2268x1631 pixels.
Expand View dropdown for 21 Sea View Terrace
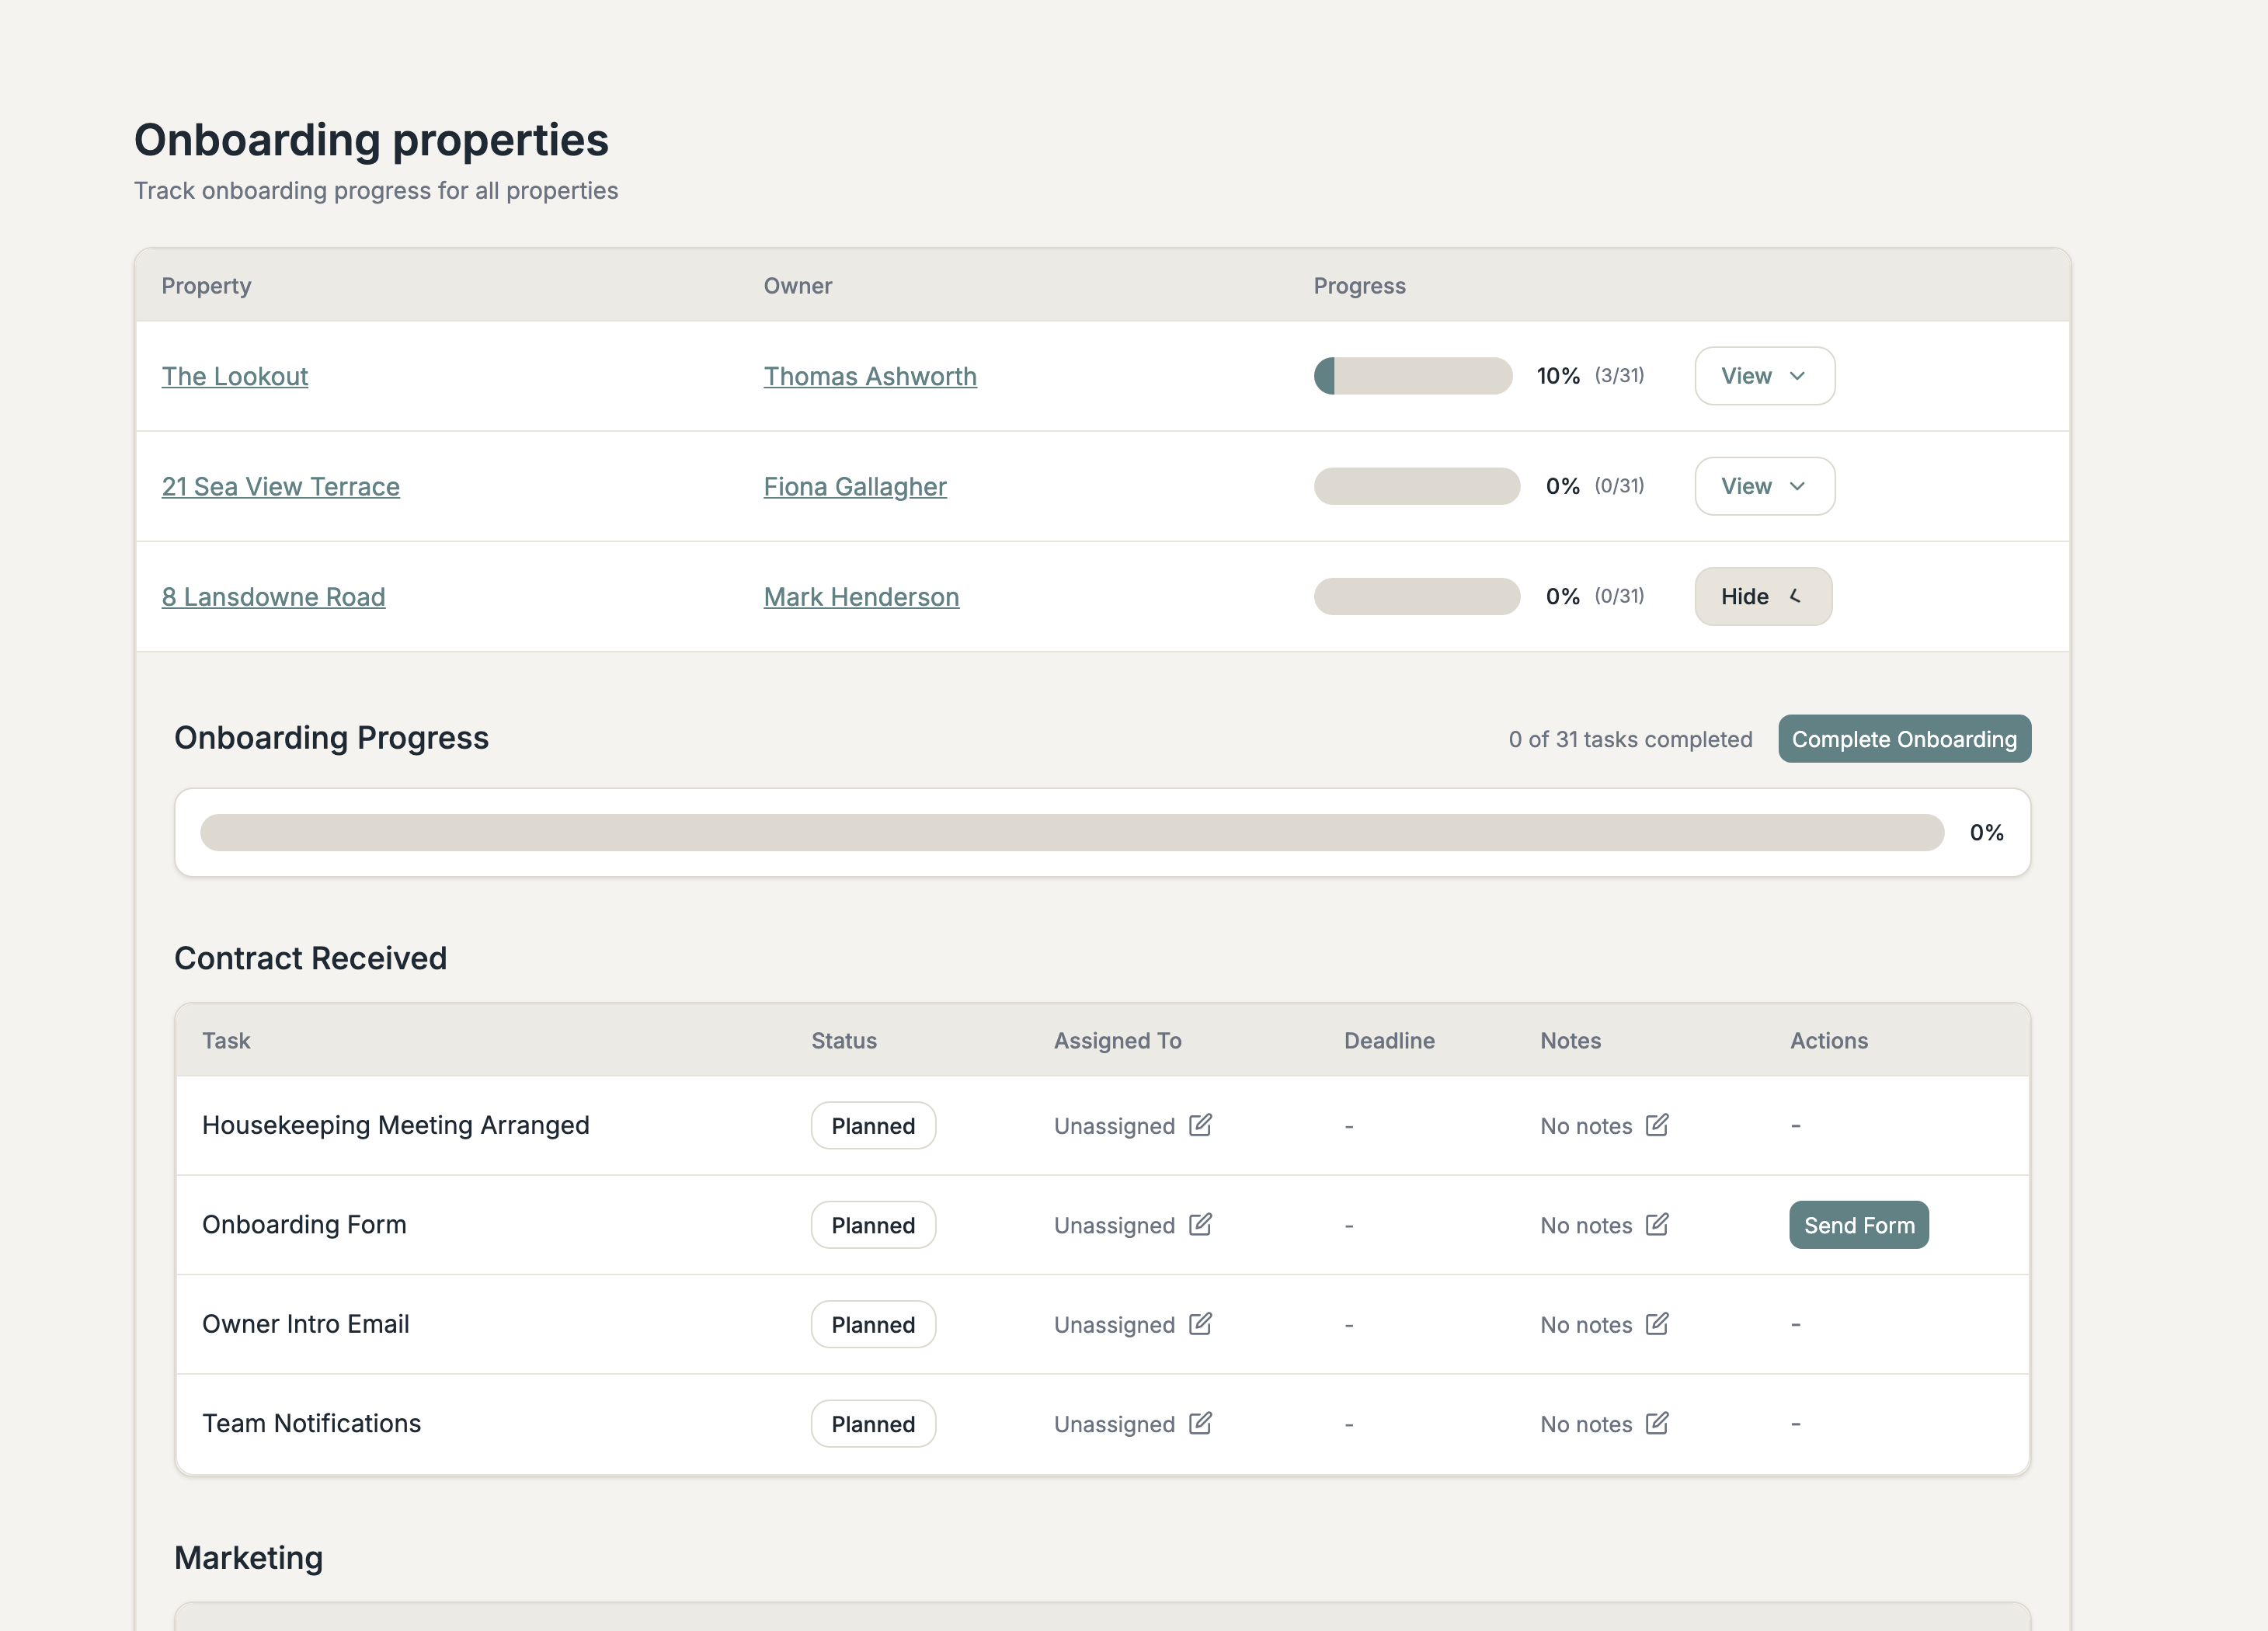pyautogui.click(x=1764, y=486)
